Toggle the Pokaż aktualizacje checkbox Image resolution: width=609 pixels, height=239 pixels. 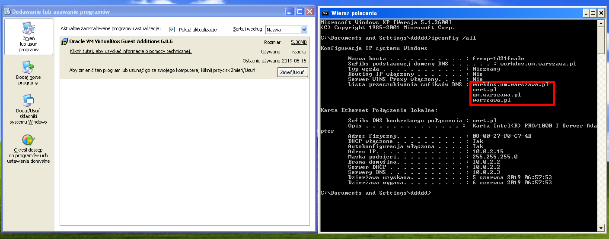(x=172, y=29)
